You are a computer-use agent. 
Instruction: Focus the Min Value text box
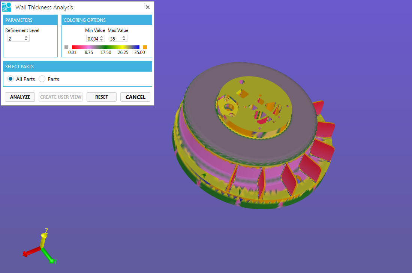92,39
